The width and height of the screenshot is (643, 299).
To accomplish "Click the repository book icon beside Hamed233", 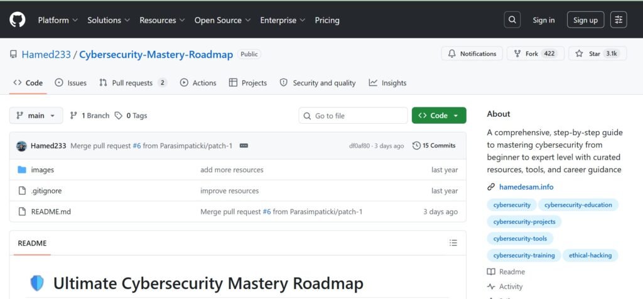I will (14, 54).
